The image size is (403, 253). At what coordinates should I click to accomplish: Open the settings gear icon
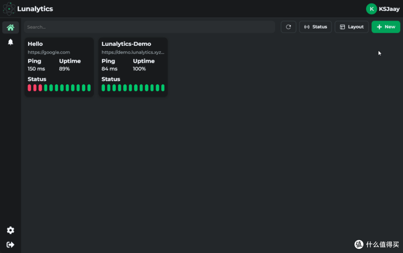(10, 230)
